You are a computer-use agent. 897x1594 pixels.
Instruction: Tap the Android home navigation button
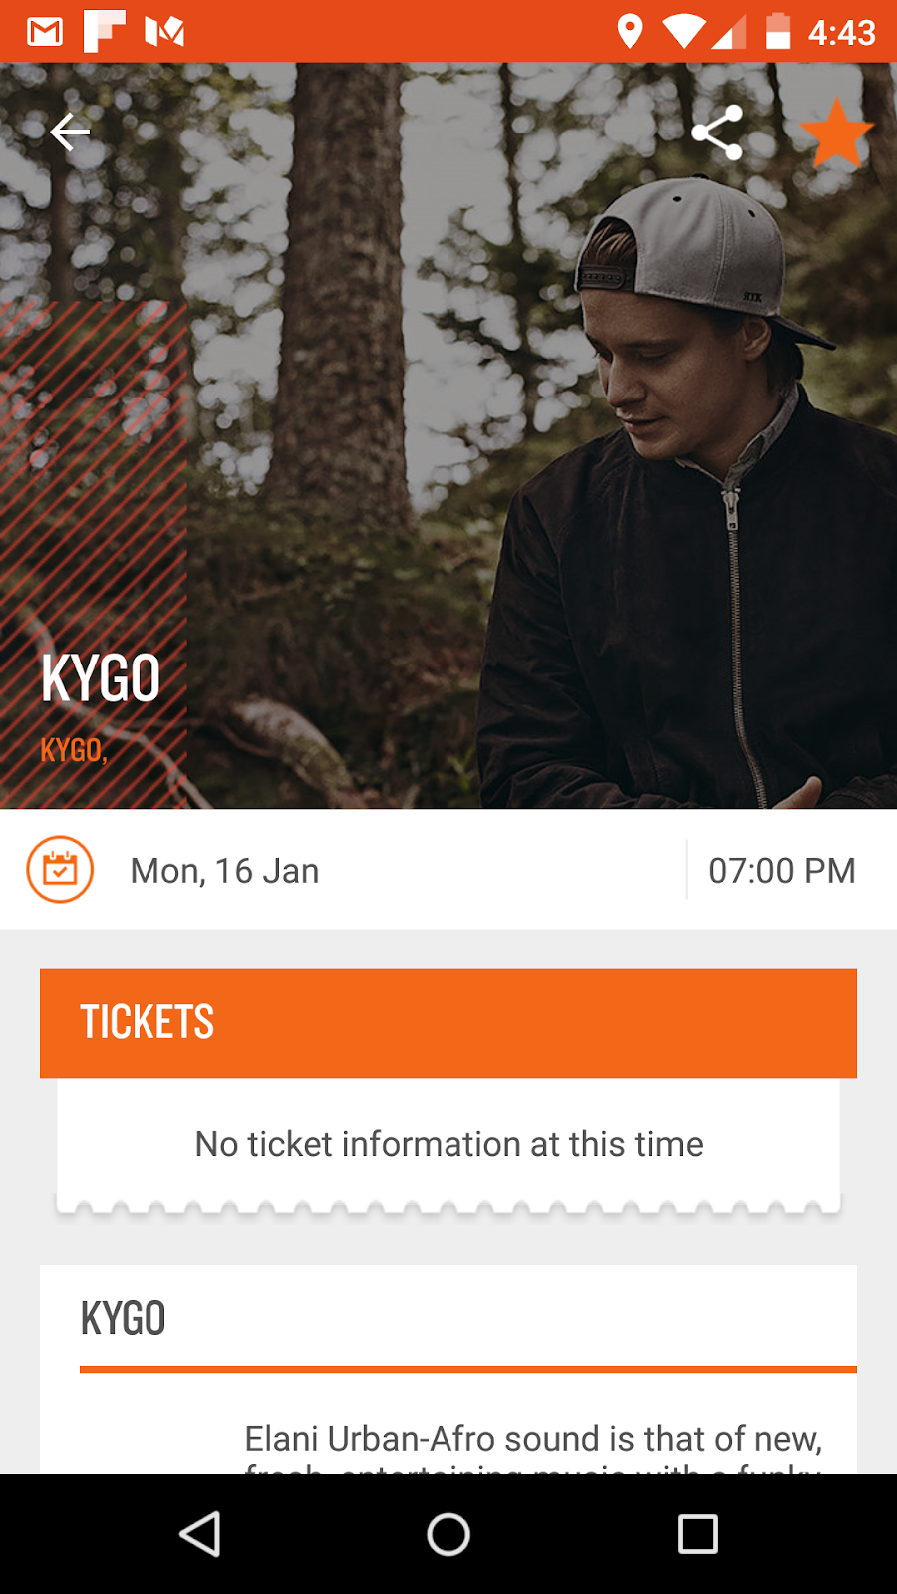448,1534
